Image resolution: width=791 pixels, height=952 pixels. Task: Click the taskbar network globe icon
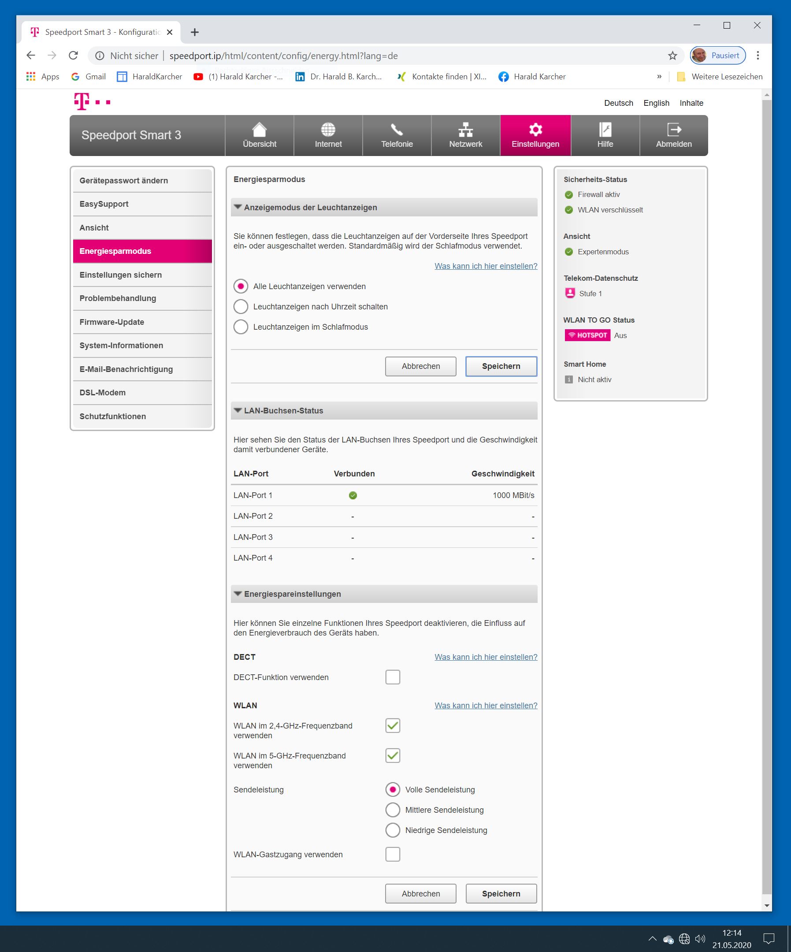684,939
